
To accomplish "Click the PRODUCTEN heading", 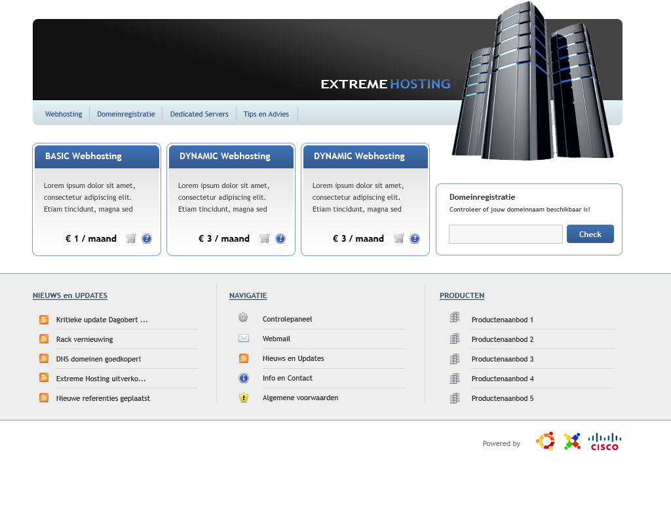I will tap(462, 295).
